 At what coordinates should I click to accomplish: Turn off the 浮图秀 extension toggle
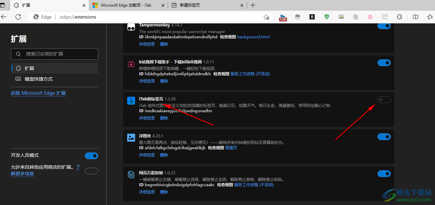[384, 137]
